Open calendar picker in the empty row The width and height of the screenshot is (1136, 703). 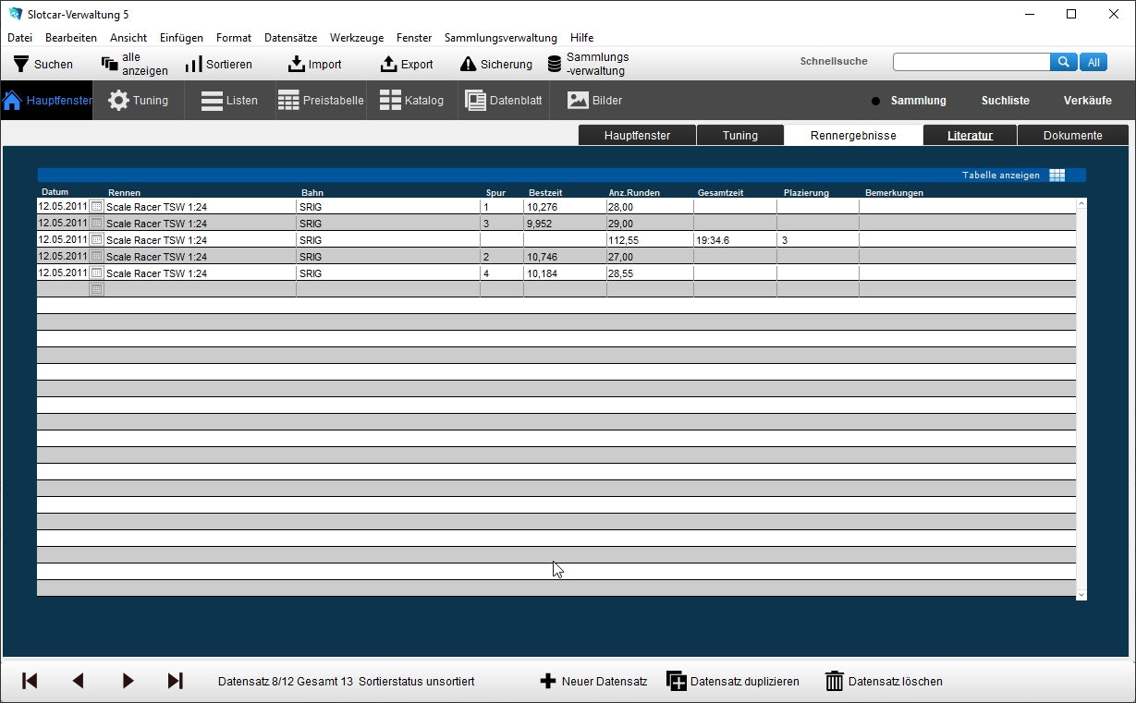coord(96,289)
